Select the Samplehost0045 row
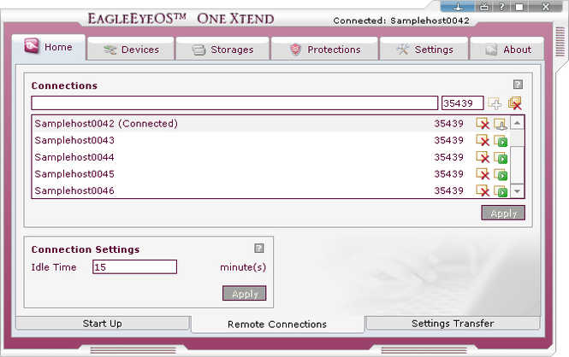Screen dimensions: 569x357 [x=270, y=174]
